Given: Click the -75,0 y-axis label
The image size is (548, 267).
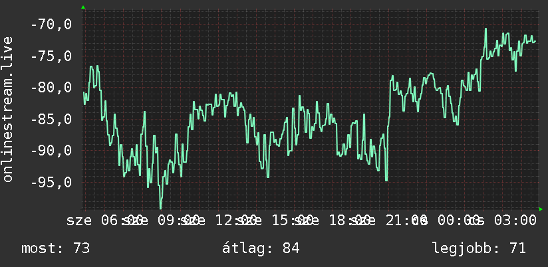Looking at the screenshot, I should (51, 56).
